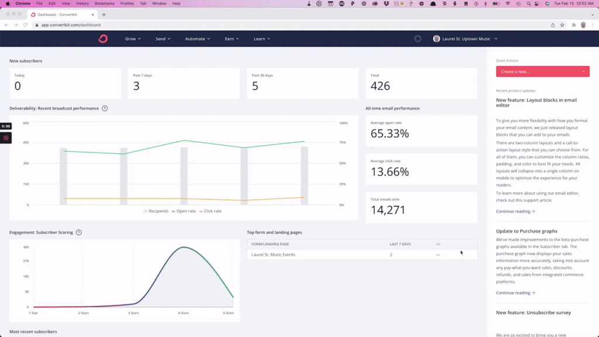
Task: Open the Control Center icon
Action: tap(537, 4)
